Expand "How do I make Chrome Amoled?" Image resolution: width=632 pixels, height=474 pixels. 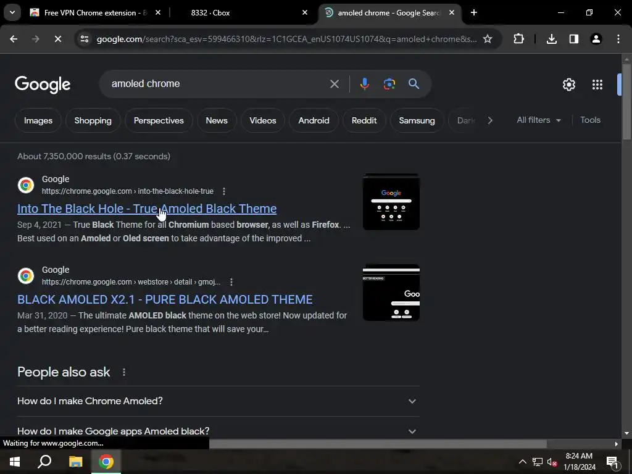click(x=218, y=401)
